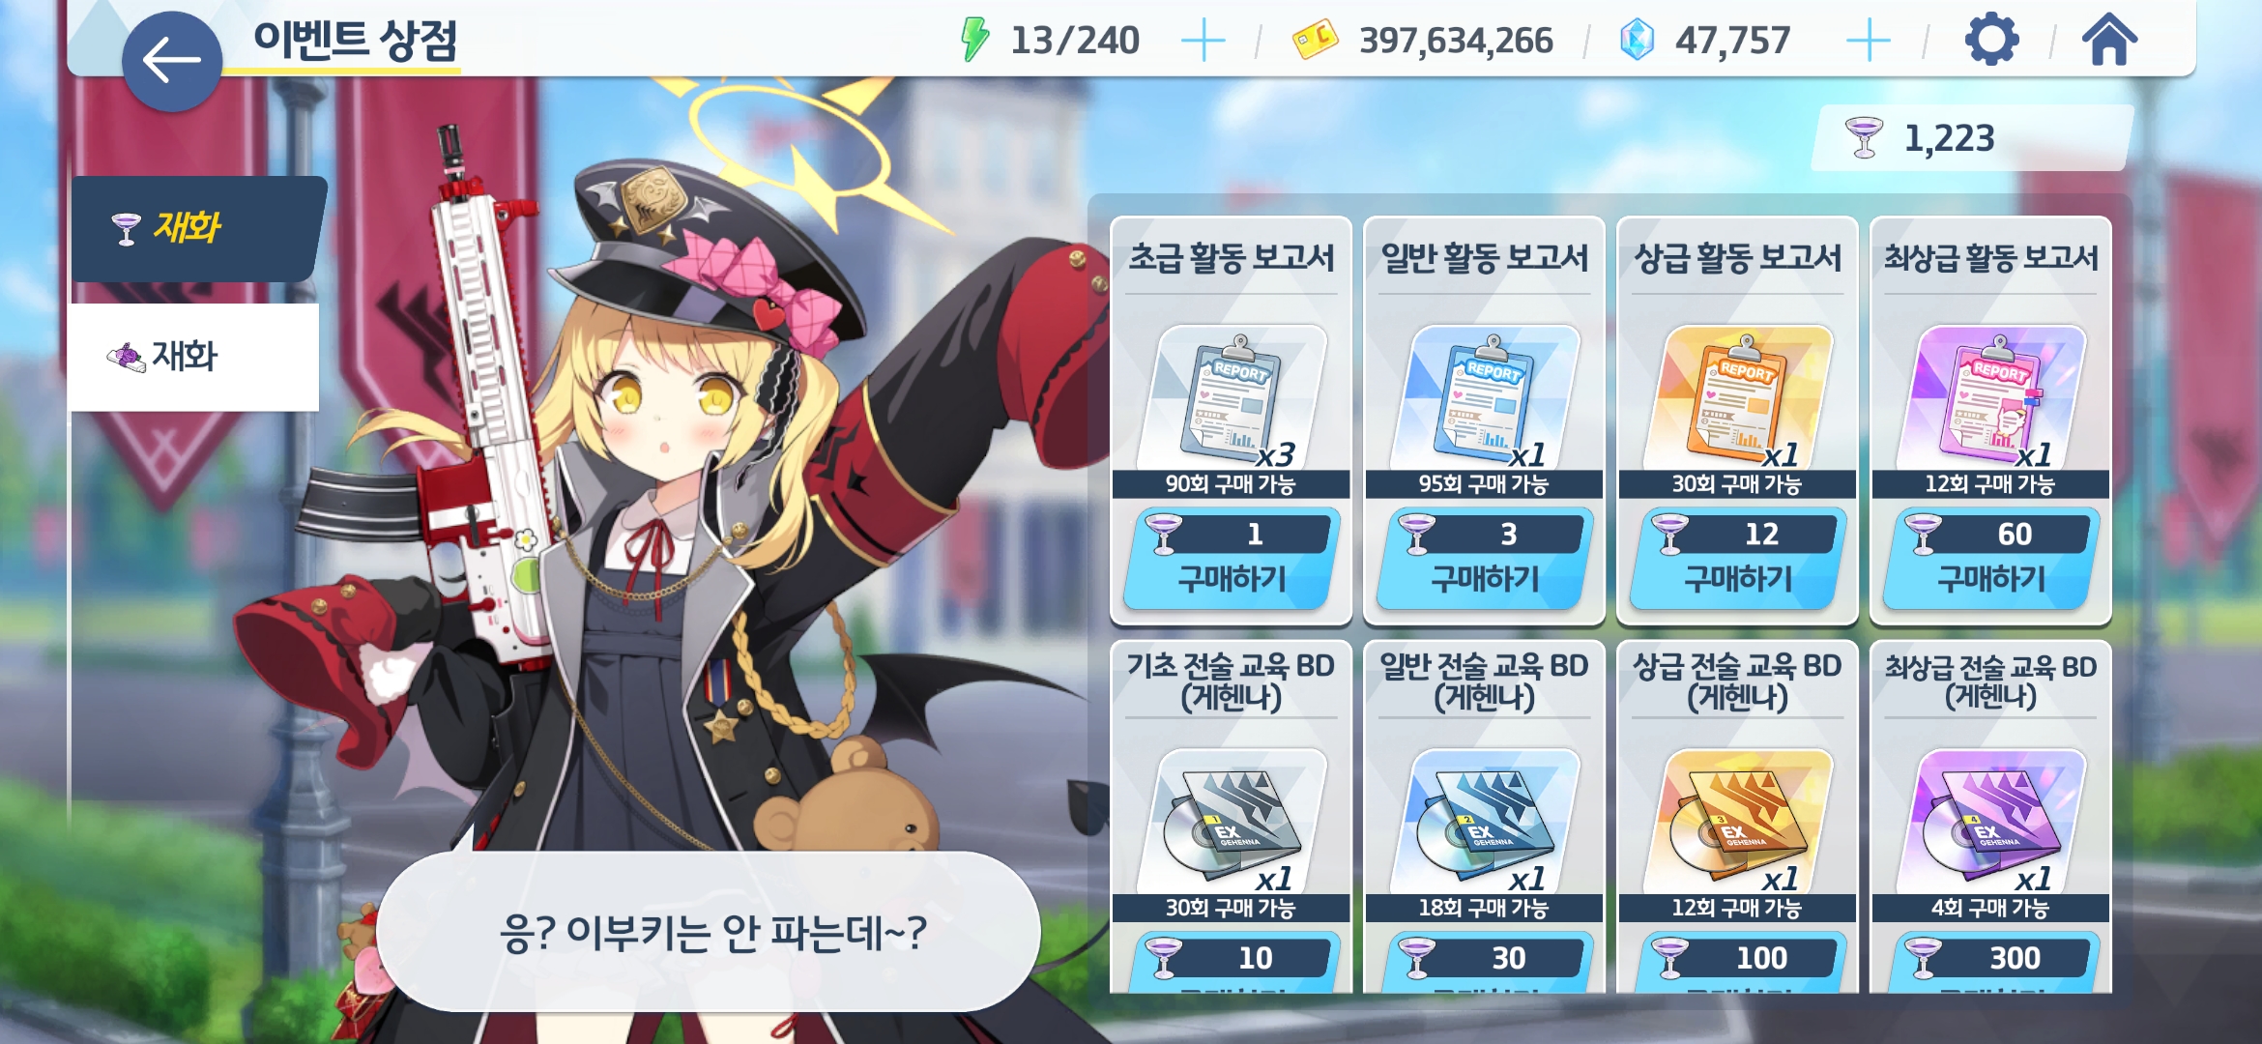The image size is (2262, 1044).
Task: Purchase 최상급 활동 보고서 for 60
Action: click(1990, 559)
